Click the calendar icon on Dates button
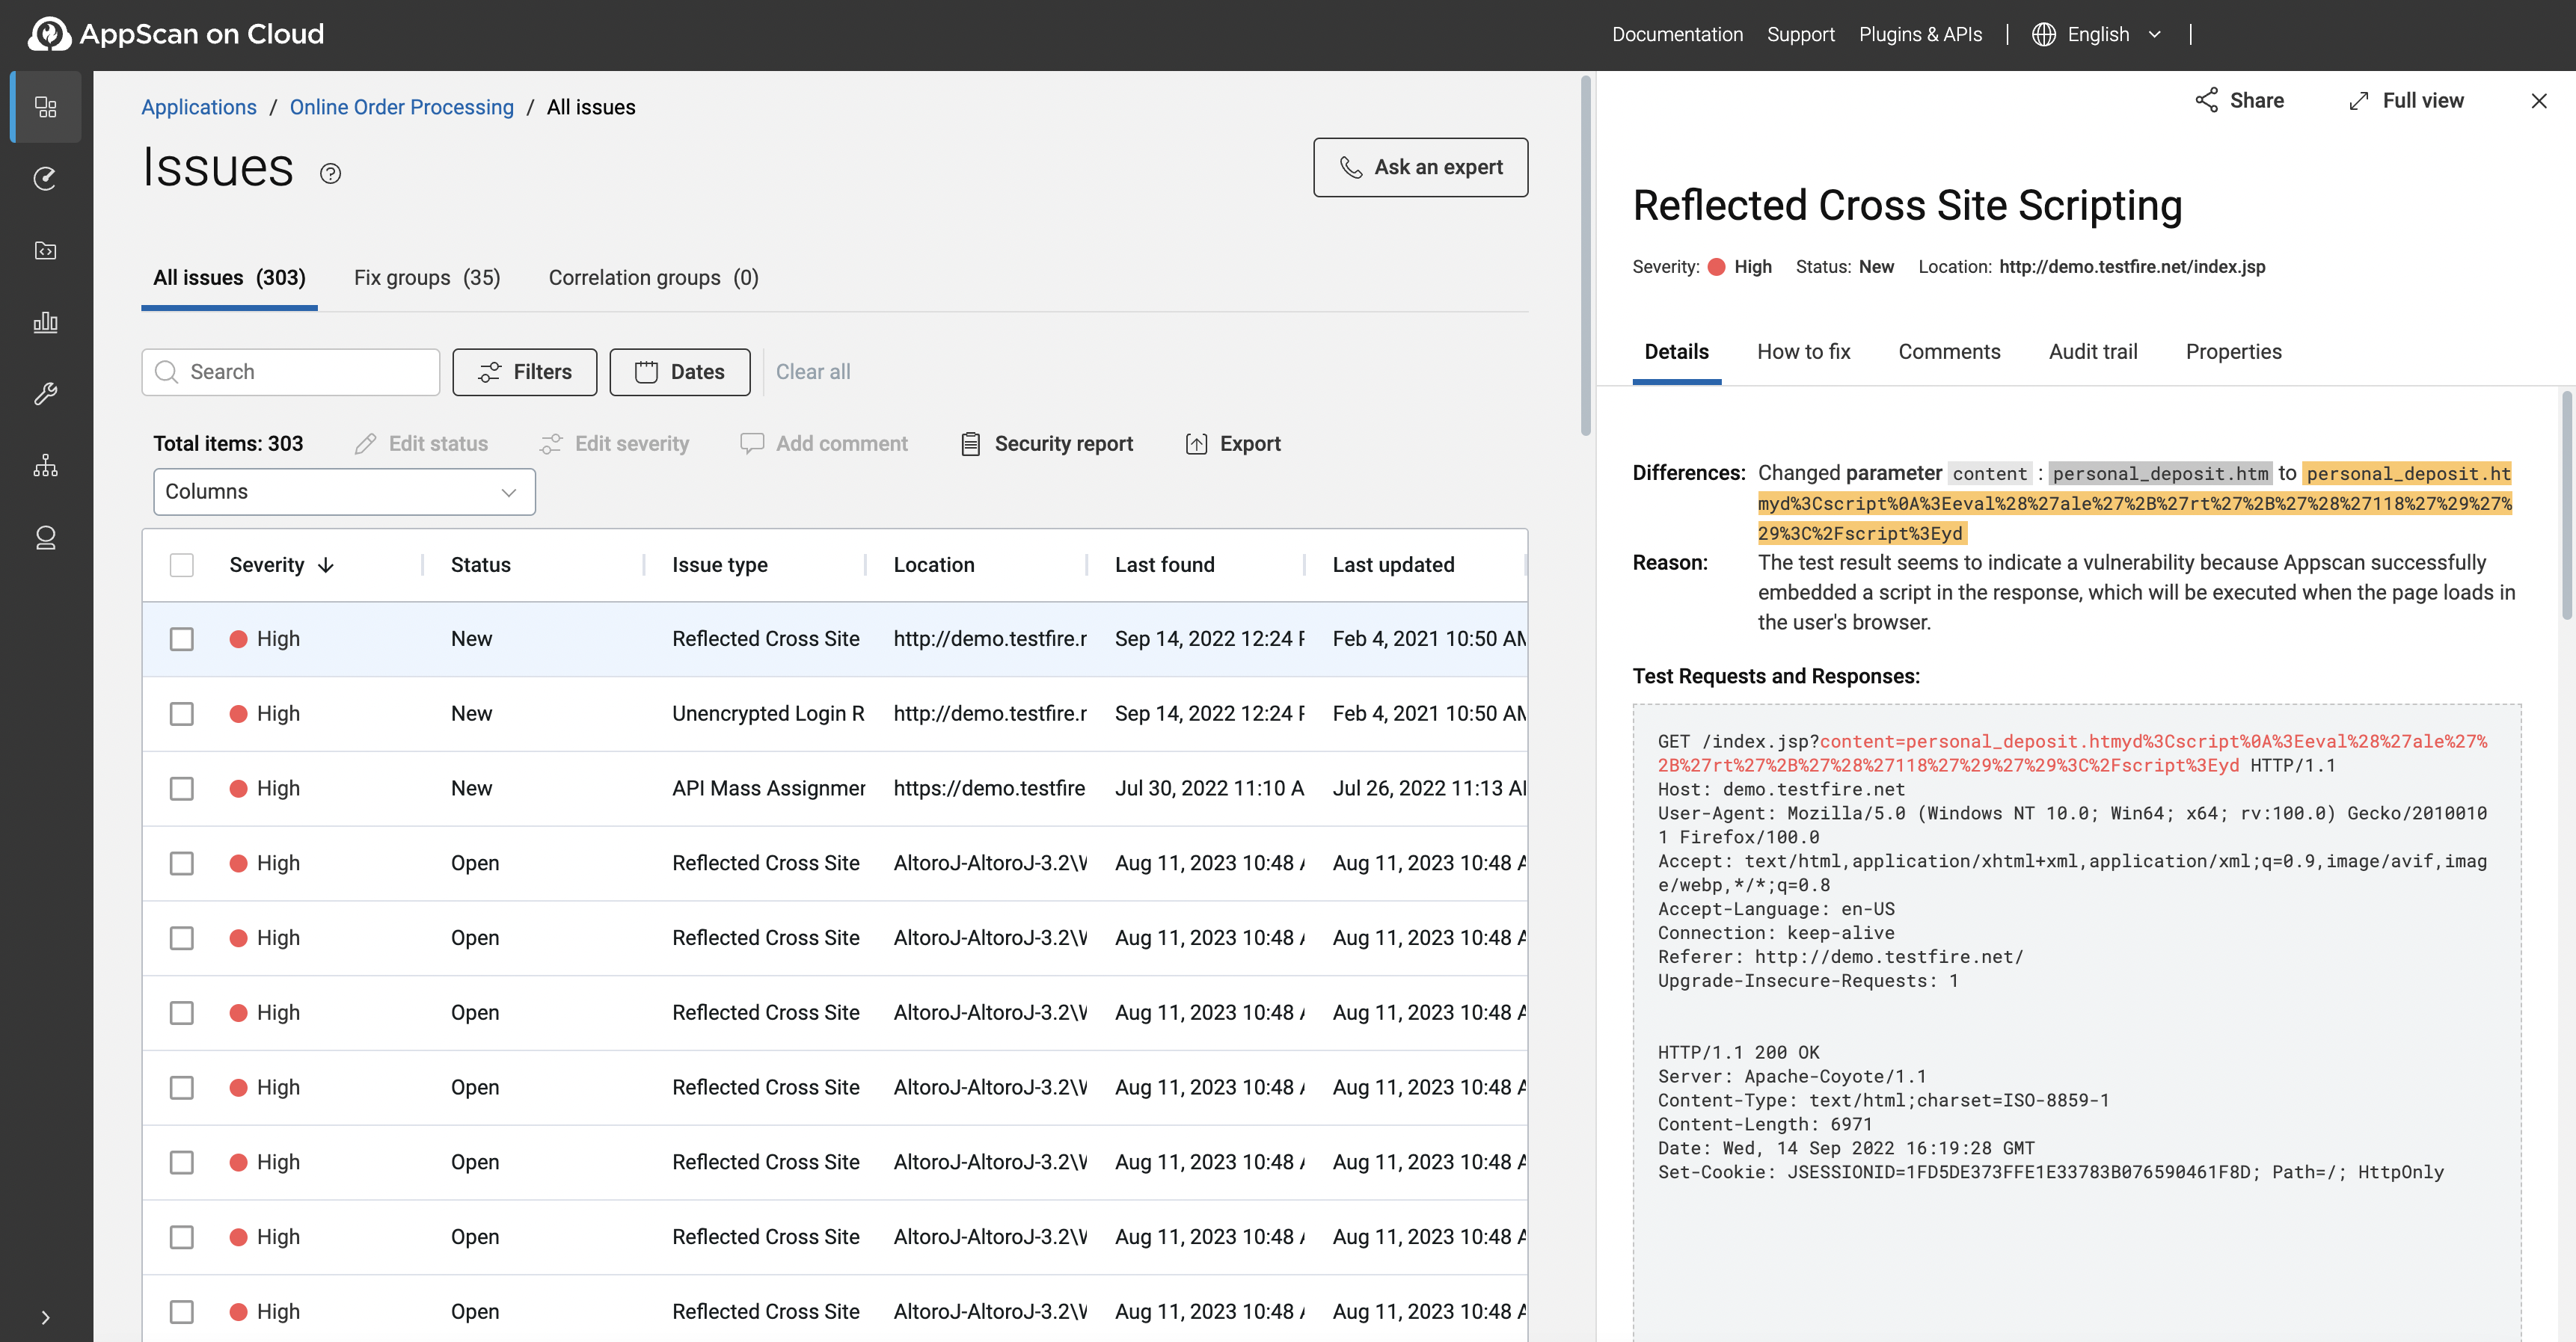This screenshot has width=2576, height=1342. (646, 372)
